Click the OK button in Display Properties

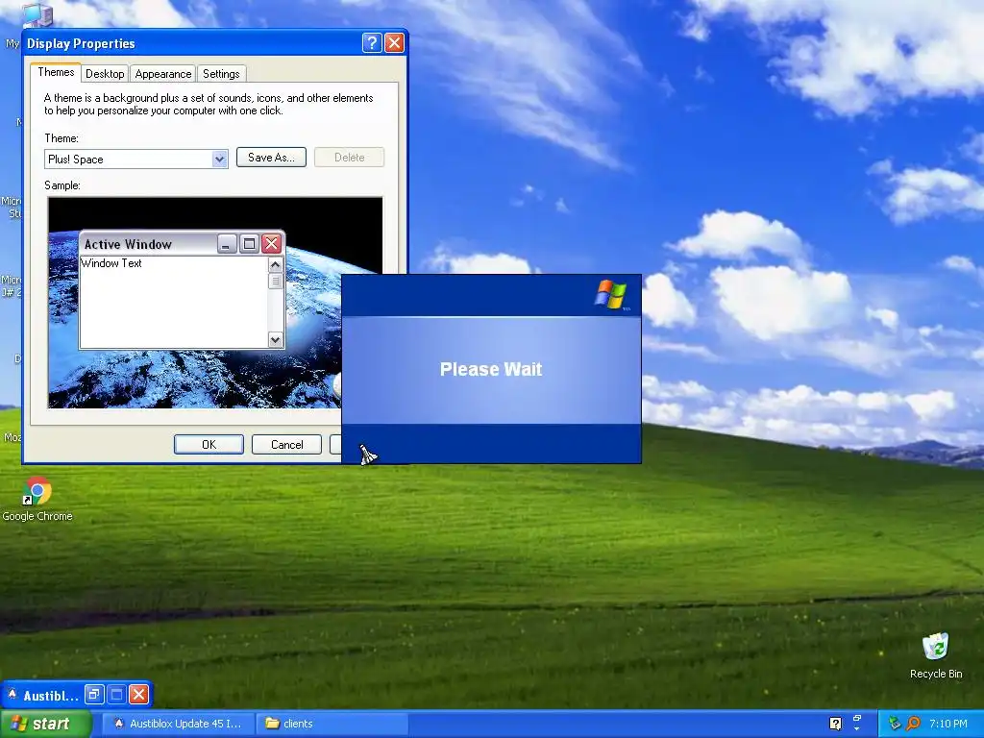point(209,444)
